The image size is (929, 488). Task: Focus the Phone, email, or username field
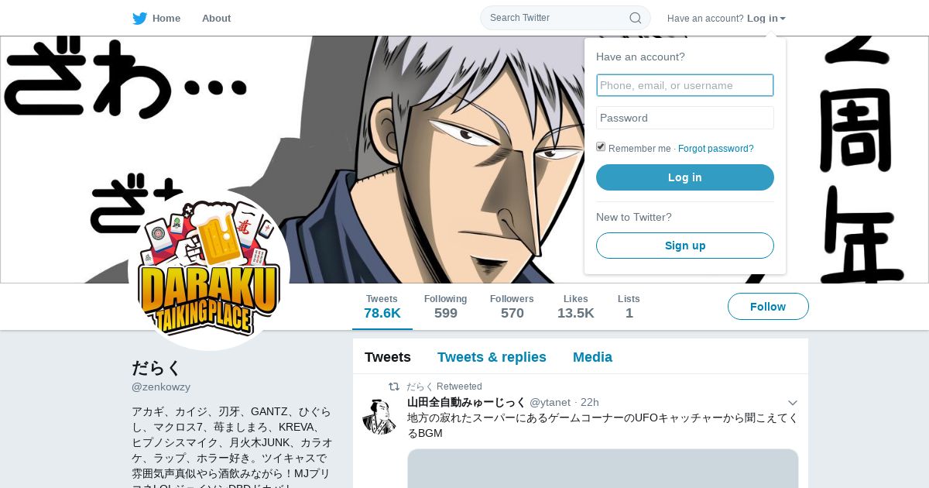tap(685, 85)
